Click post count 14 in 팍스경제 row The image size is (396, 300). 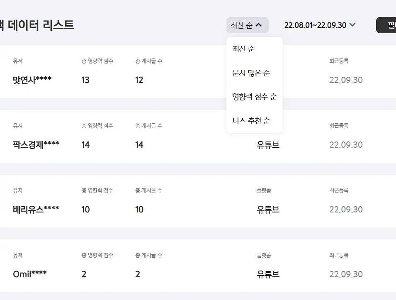point(139,144)
